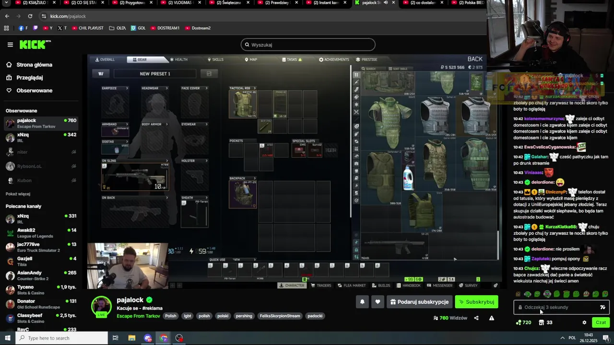Open File Explorer from the taskbar
This screenshot has width=614, height=345.
click(131, 338)
